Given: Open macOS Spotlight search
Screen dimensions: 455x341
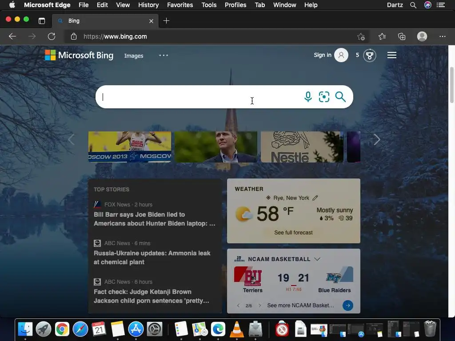Looking at the screenshot, I should (x=413, y=5).
